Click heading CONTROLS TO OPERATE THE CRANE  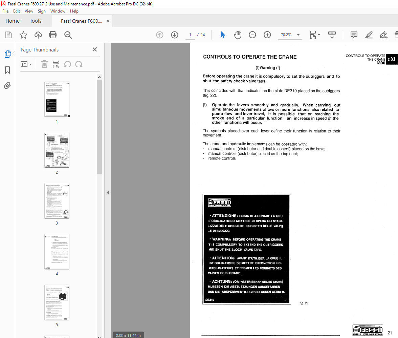(x=250, y=57)
